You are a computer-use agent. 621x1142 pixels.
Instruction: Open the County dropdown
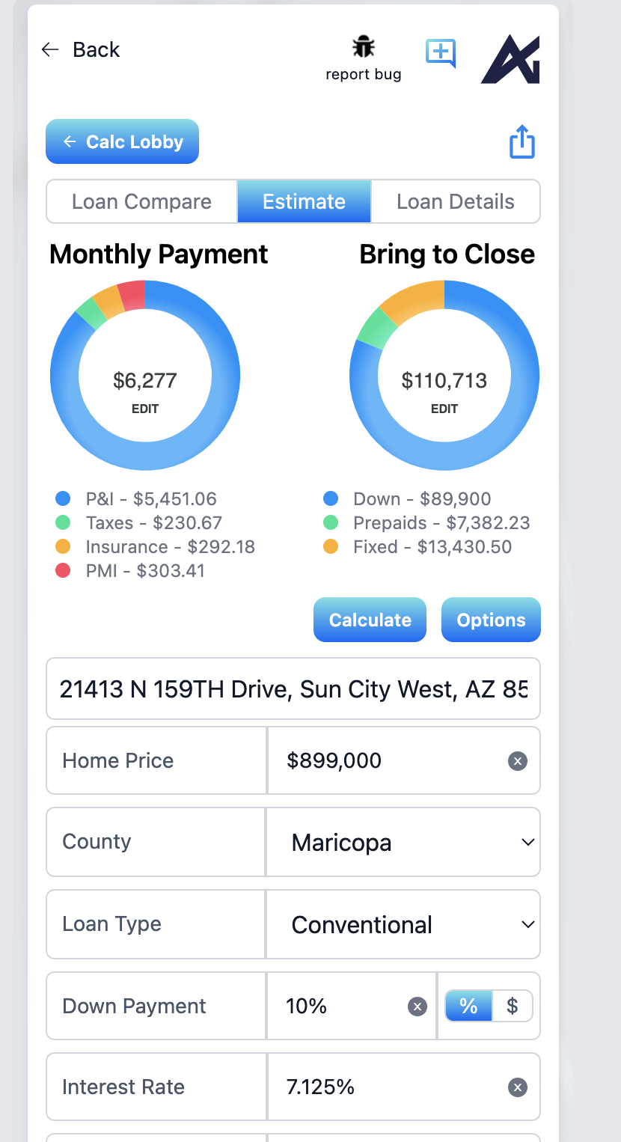[403, 843]
